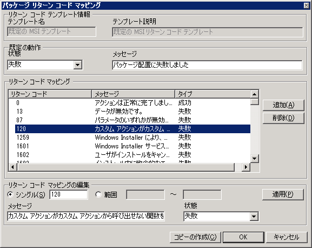Click the scroll down arrow in list
Screen dimensions: 312x248
(254, 159)
